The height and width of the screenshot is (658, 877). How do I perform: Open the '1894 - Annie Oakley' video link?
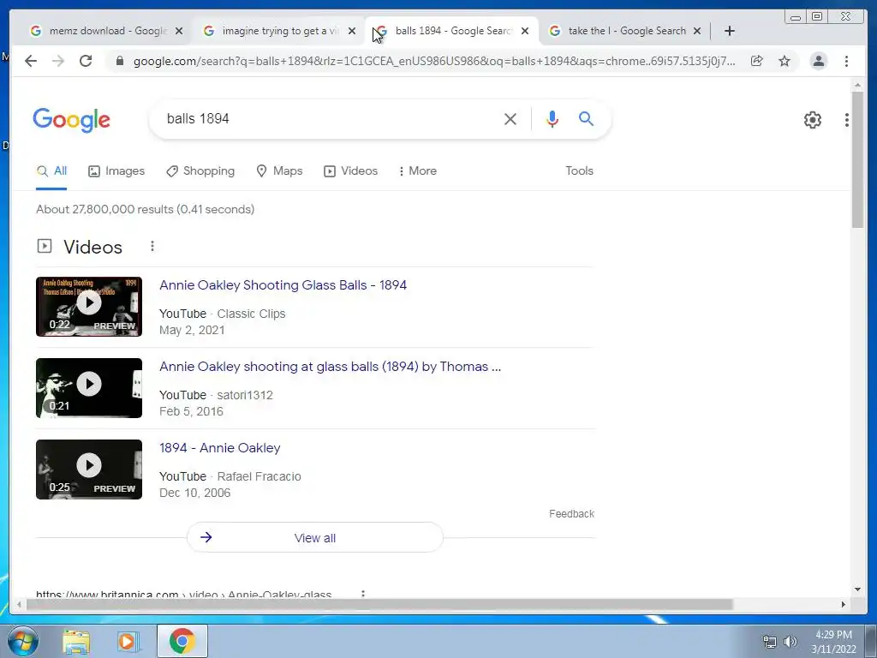220,448
